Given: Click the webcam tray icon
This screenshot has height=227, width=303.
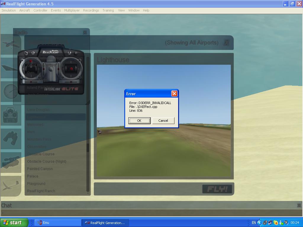Looking at the screenshot, I should [x=286, y=223].
